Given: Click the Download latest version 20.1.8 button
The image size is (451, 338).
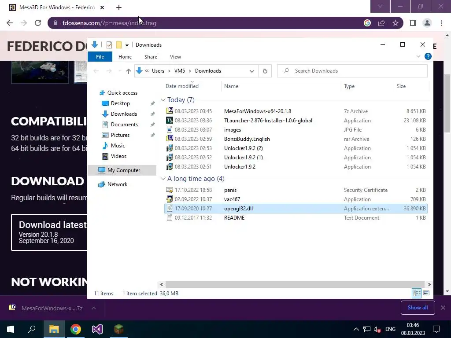Looking at the screenshot, I should click(x=49, y=232).
